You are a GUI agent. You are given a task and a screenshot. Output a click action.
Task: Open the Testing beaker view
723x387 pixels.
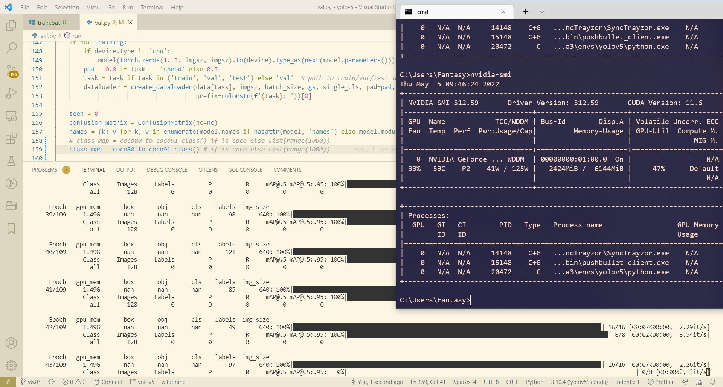coord(11,161)
